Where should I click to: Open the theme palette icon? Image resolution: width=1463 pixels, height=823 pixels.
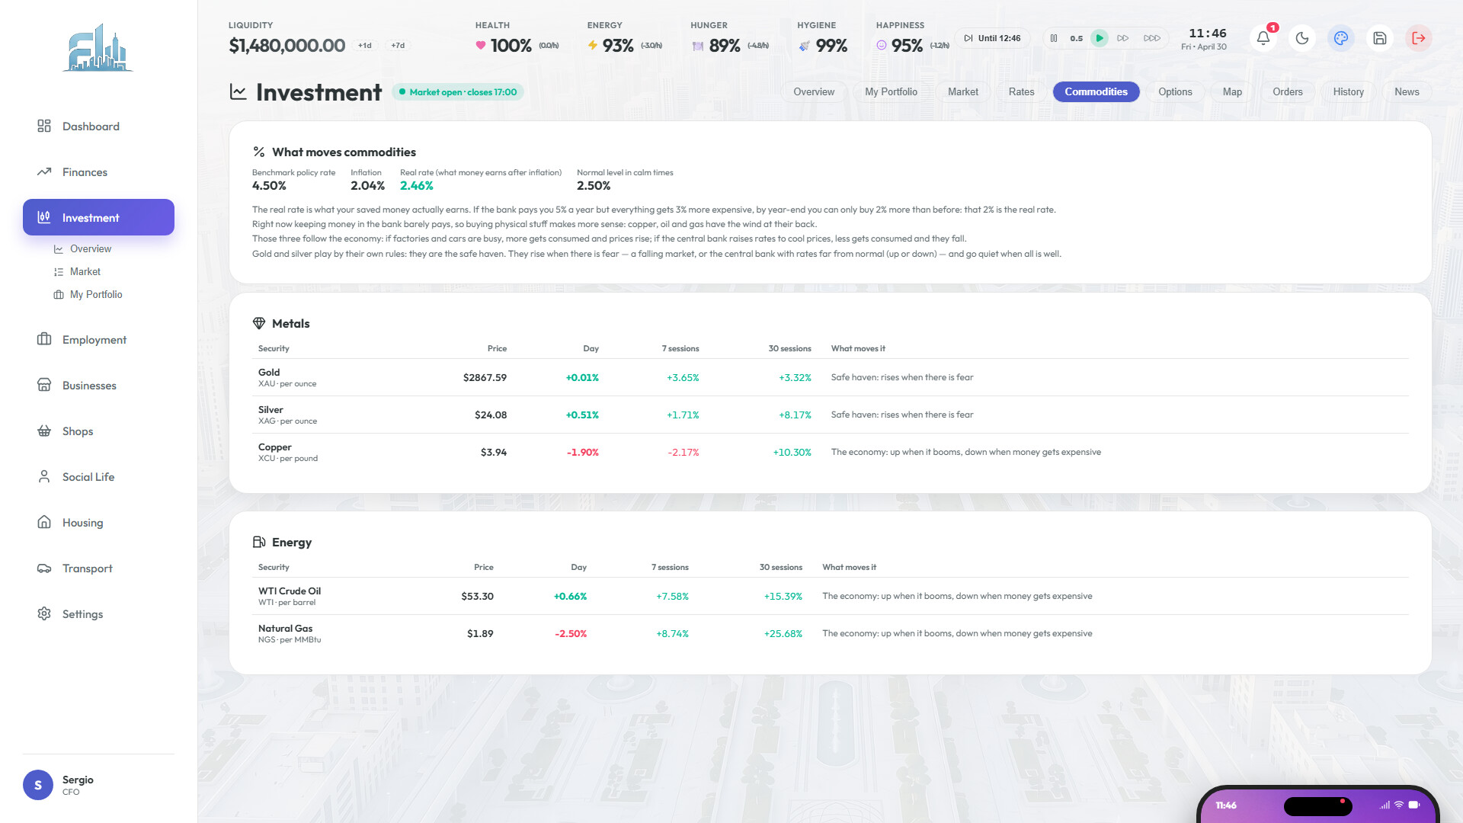[1341, 38]
